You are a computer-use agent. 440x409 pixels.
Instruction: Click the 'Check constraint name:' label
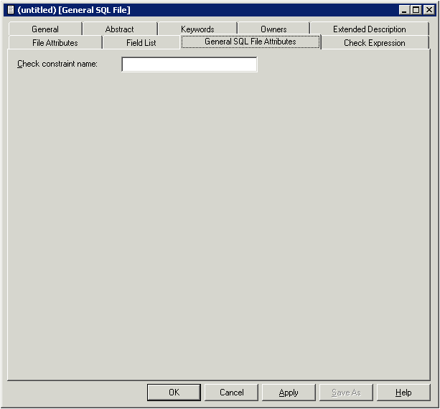[57, 64]
